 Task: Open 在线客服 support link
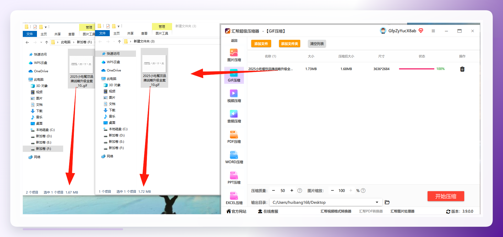(x=268, y=211)
